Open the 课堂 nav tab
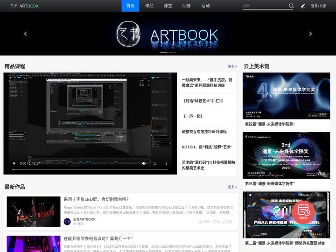Image resolution: width=336 pixels, height=252 pixels. [168, 6]
